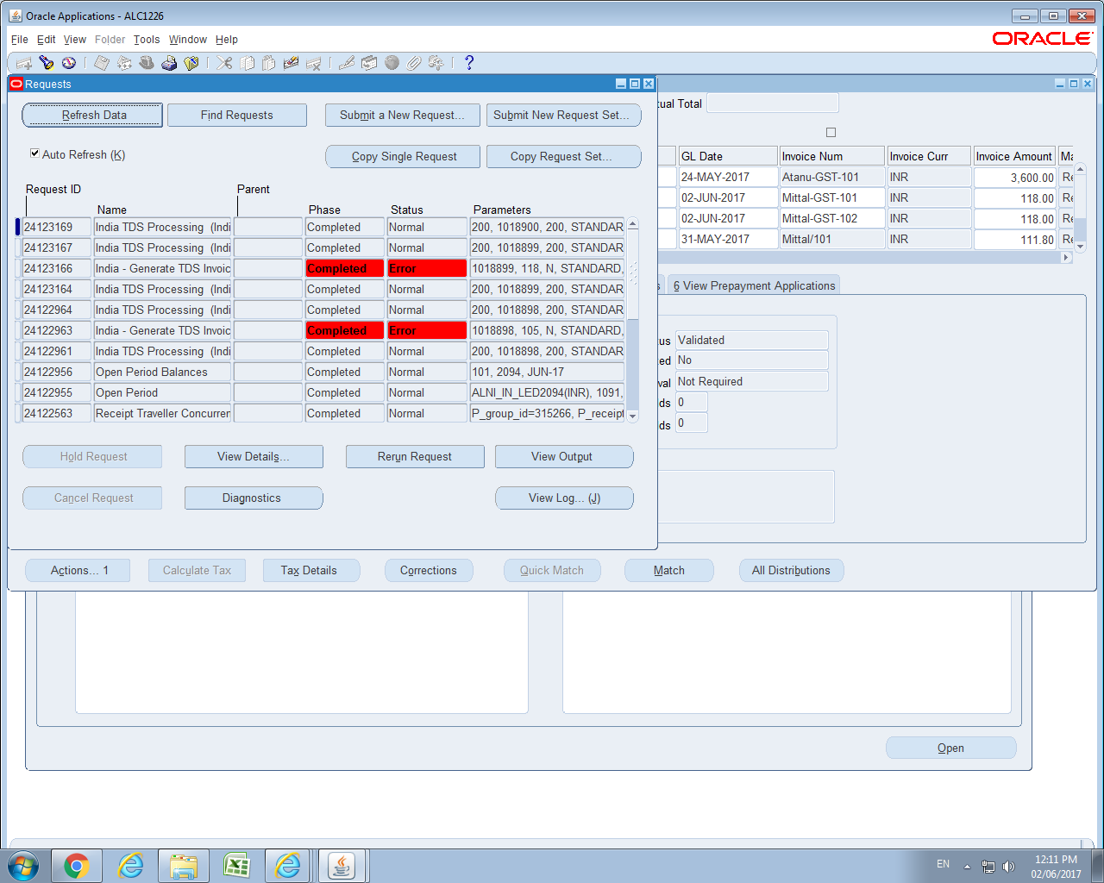The width and height of the screenshot is (1104, 883).
Task: Open Window Help via the question mark icon
Action: click(x=468, y=62)
